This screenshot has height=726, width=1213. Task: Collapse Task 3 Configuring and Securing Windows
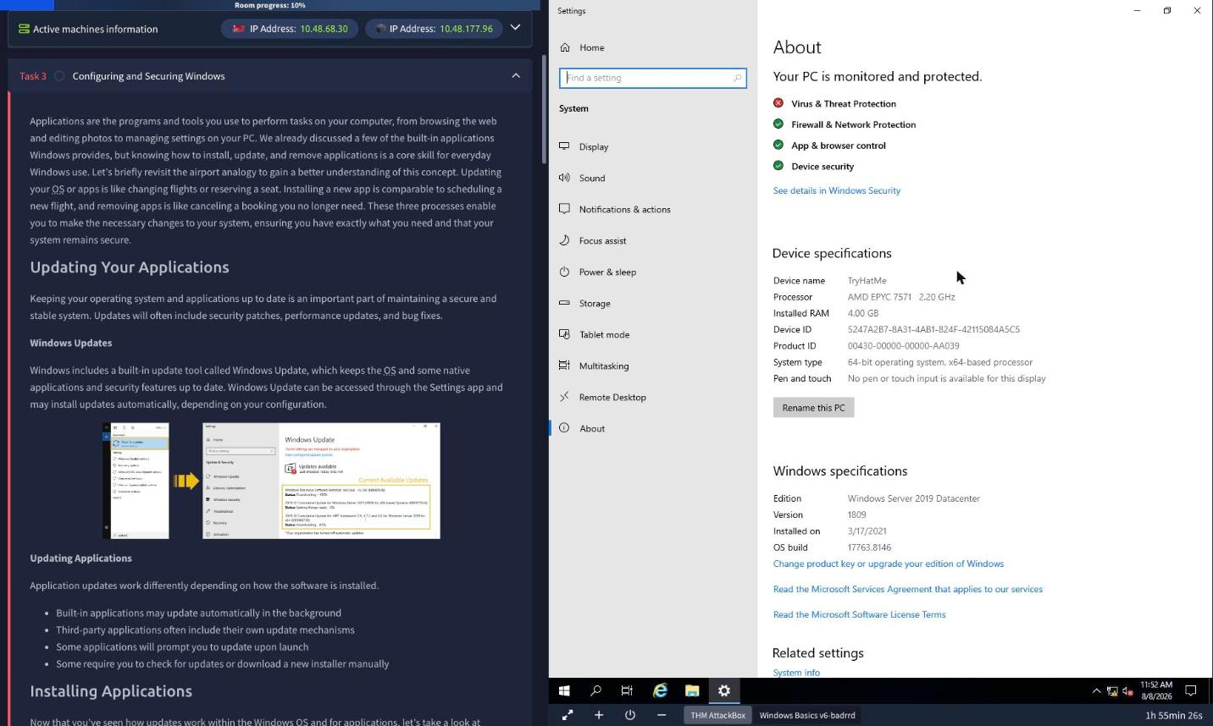tap(516, 75)
